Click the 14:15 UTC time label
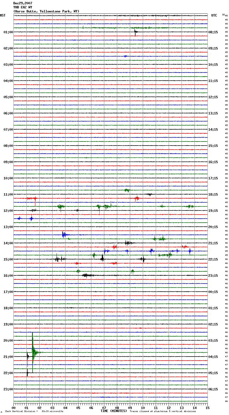 coord(213,130)
